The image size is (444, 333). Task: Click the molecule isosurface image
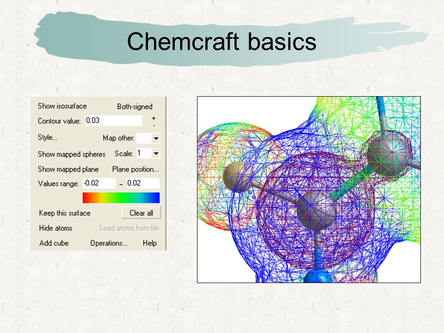309,190
